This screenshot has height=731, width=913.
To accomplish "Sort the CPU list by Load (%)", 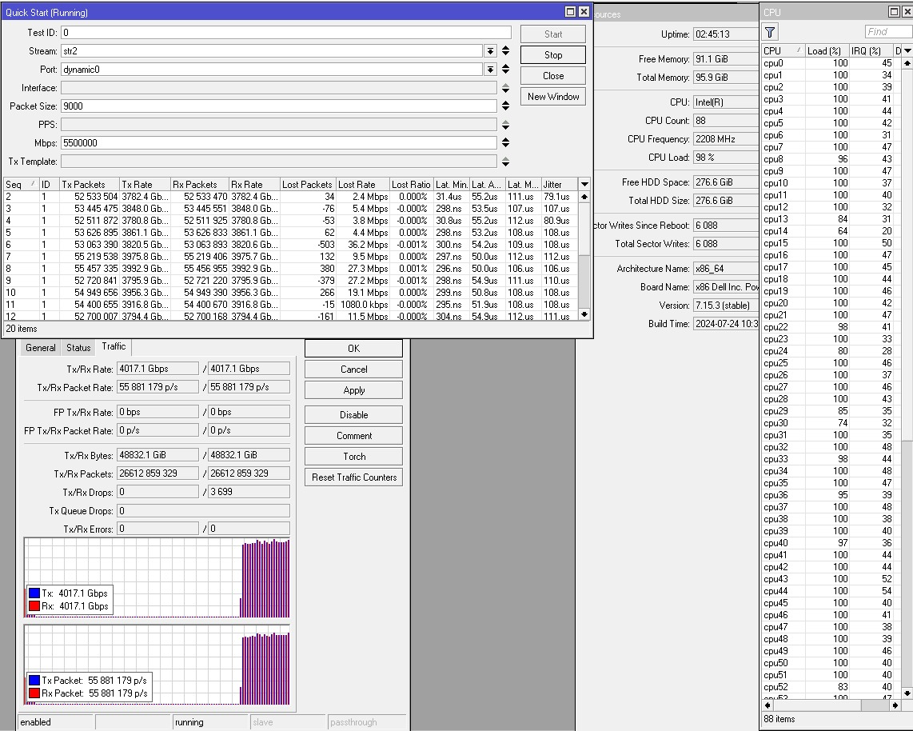I will (826, 50).
